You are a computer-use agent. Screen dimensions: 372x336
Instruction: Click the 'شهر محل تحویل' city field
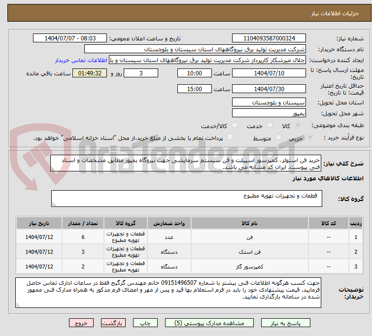point(269,113)
